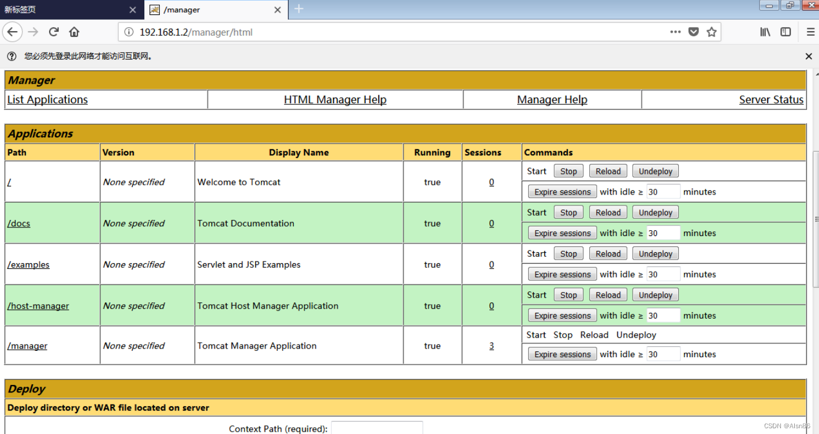This screenshot has height=434, width=819.
Task: Click idle minutes field for /docs
Action: coord(663,233)
